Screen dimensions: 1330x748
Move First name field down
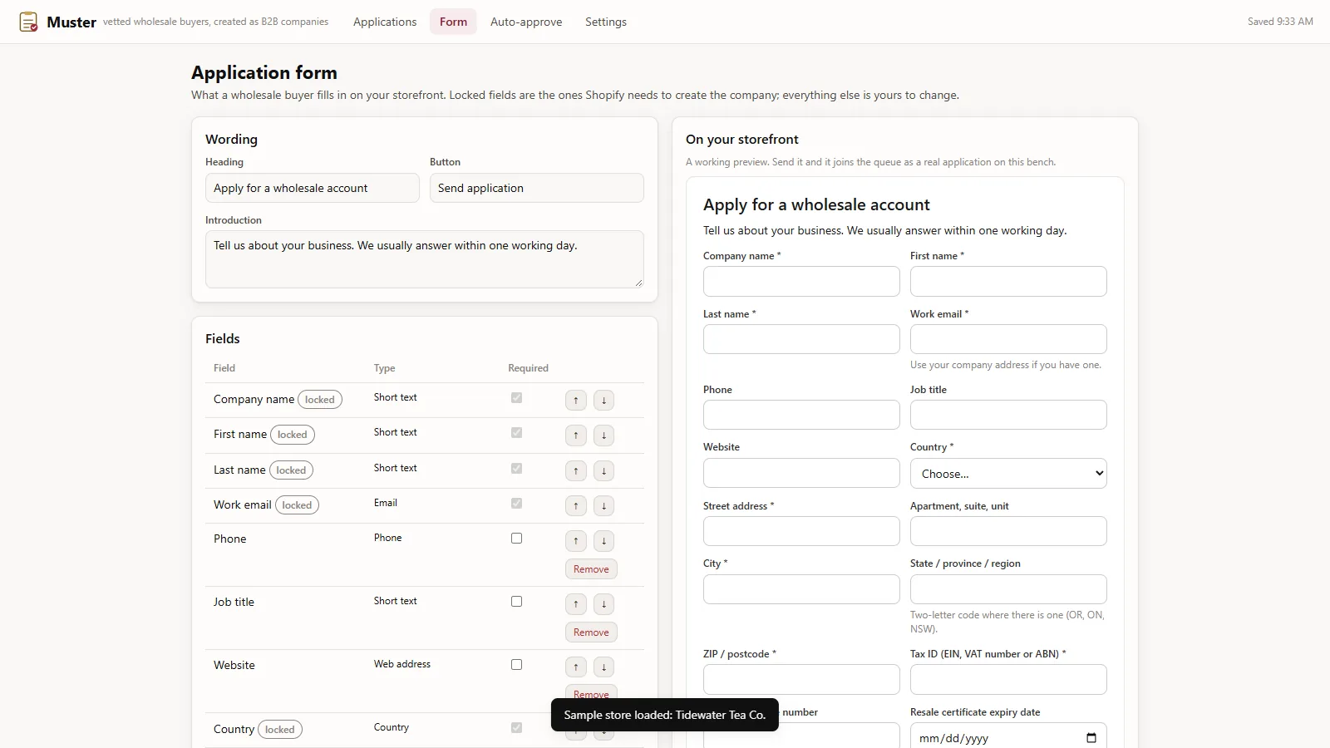pyautogui.click(x=603, y=436)
